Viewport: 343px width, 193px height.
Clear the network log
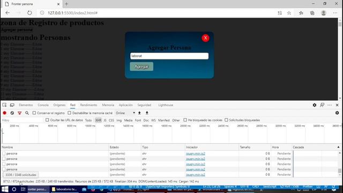[x=12, y=113]
